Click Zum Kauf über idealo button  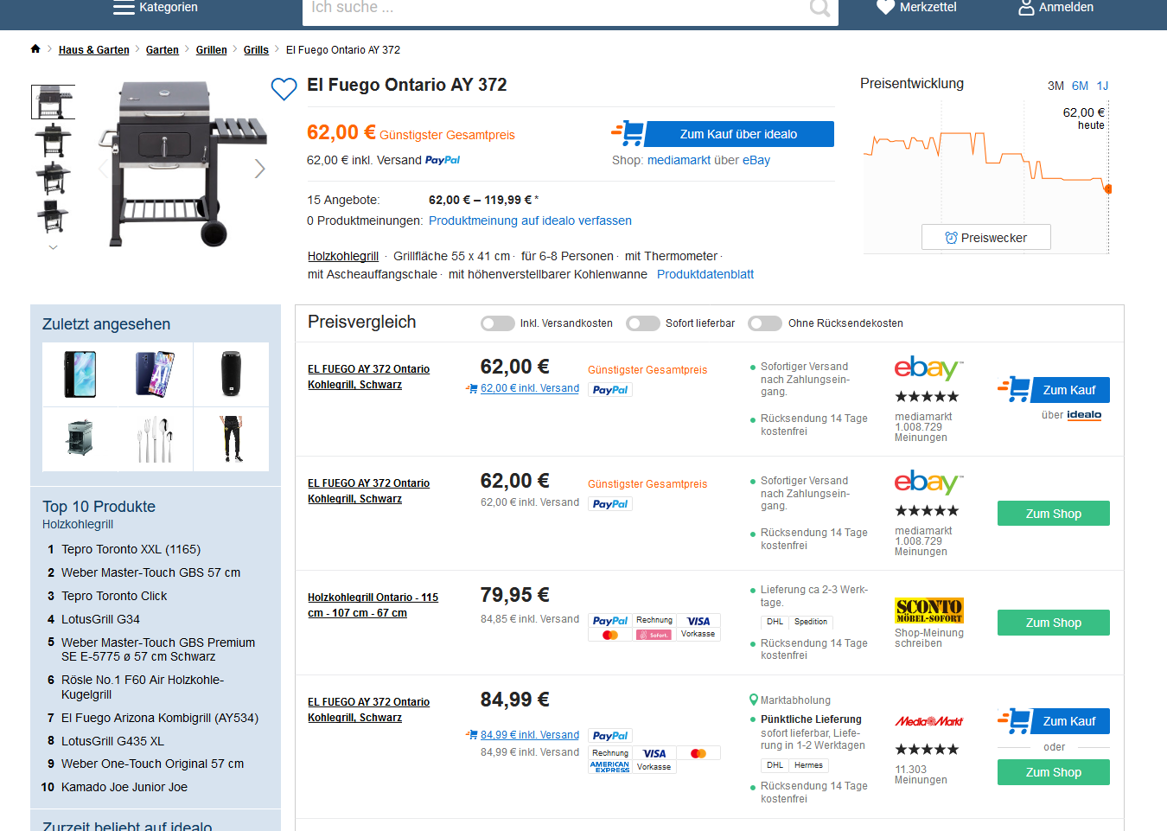click(738, 134)
